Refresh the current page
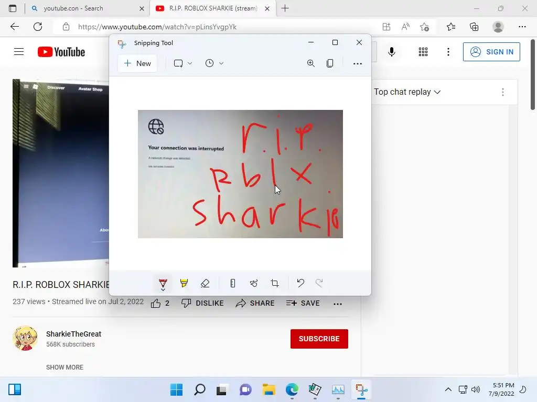 (x=38, y=27)
